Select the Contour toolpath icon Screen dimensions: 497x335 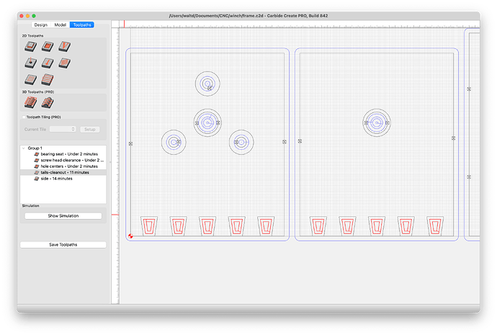click(31, 47)
